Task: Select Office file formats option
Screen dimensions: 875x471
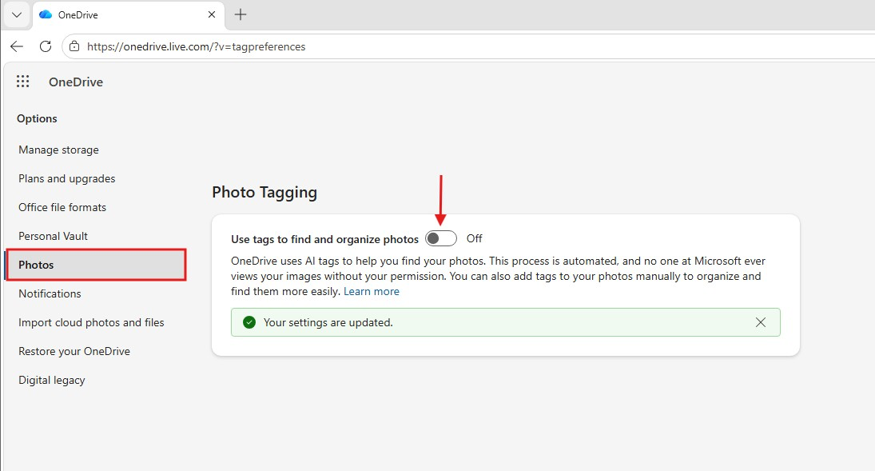Action: coord(62,207)
